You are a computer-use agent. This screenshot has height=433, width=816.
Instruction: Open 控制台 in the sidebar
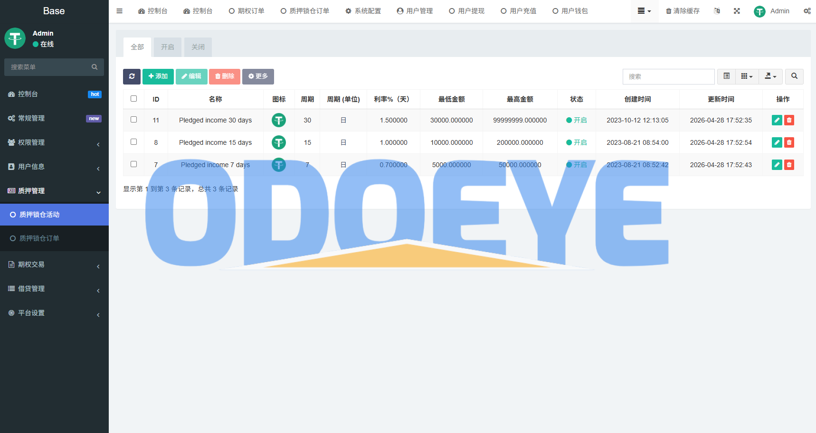click(x=54, y=94)
